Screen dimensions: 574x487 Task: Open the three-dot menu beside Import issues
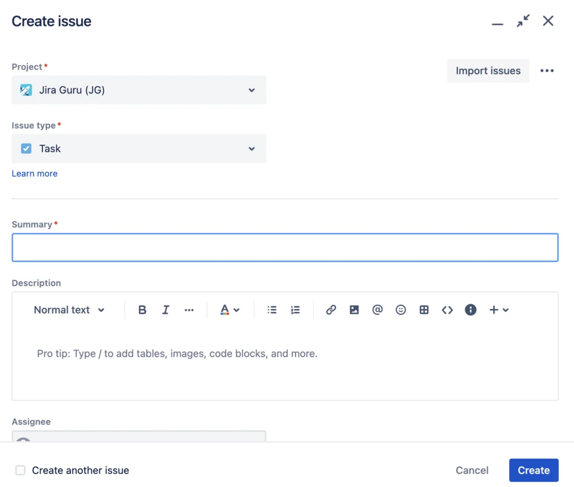(x=547, y=71)
